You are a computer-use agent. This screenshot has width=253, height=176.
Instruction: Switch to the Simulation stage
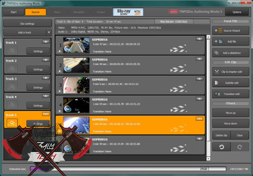pos(79,12)
